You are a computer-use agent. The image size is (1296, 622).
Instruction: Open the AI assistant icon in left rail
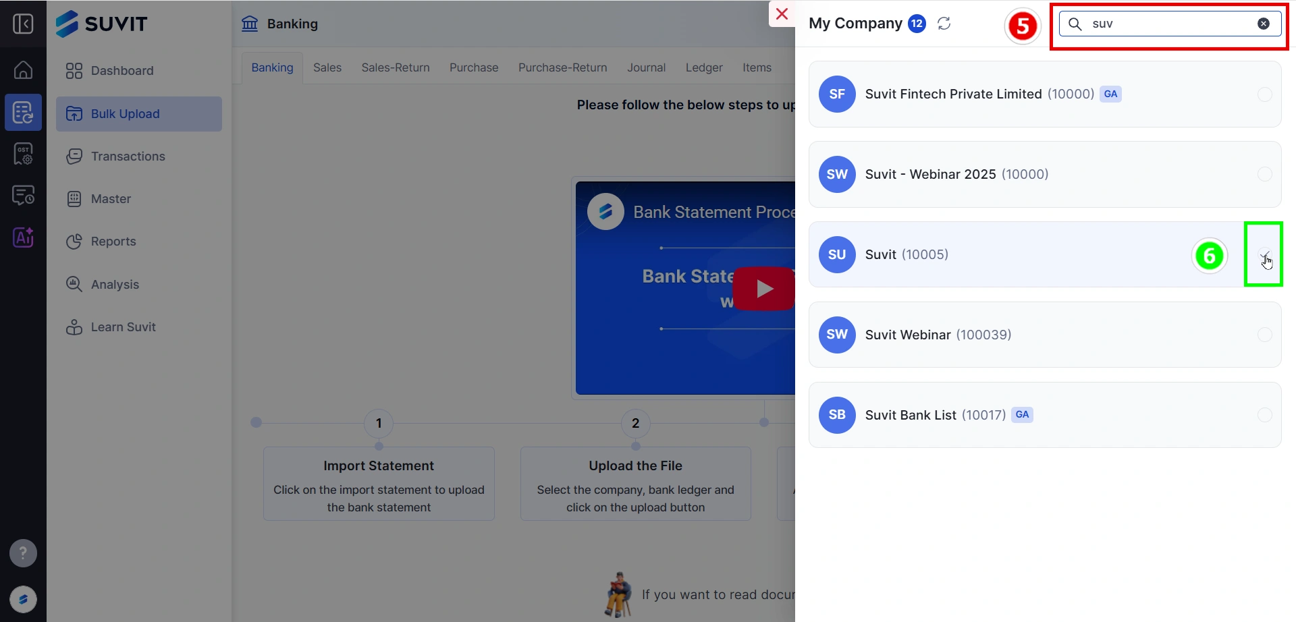coord(23,237)
